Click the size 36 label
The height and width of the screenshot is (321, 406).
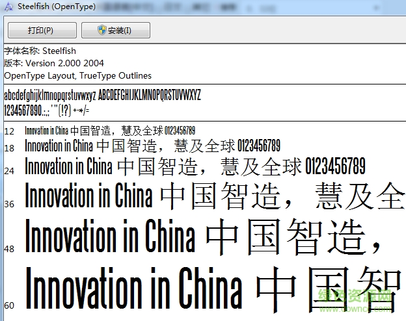pos(9,204)
